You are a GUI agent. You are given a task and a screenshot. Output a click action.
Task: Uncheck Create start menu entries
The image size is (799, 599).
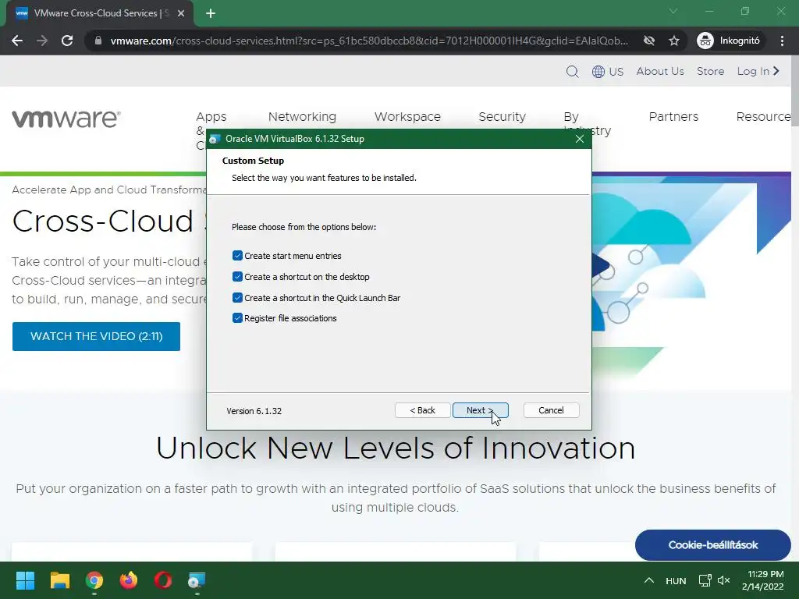237,256
